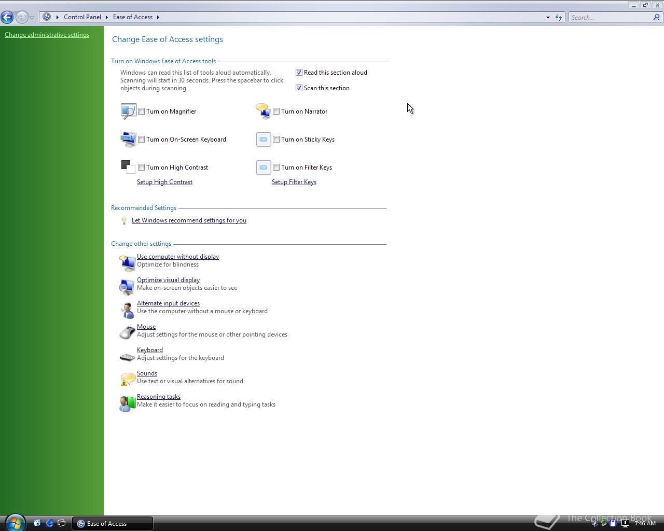Image resolution: width=664 pixels, height=531 pixels.
Task: Expand the arrow before Control Panel breadcrumb
Action: (x=57, y=17)
